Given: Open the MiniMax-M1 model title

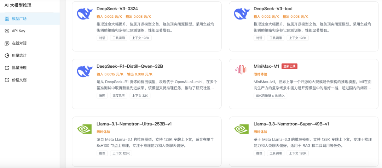Looking at the screenshot, I should 266,66.
